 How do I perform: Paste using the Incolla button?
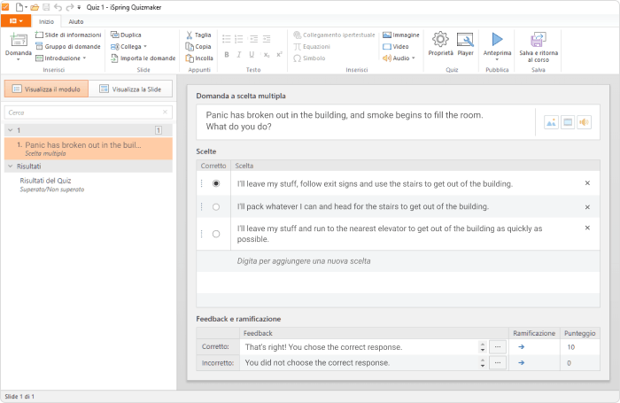click(199, 58)
